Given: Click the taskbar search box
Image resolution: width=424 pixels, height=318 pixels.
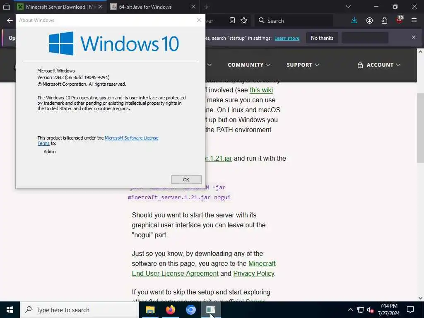Looking at the screenshot, I should (x=79, y=310).
